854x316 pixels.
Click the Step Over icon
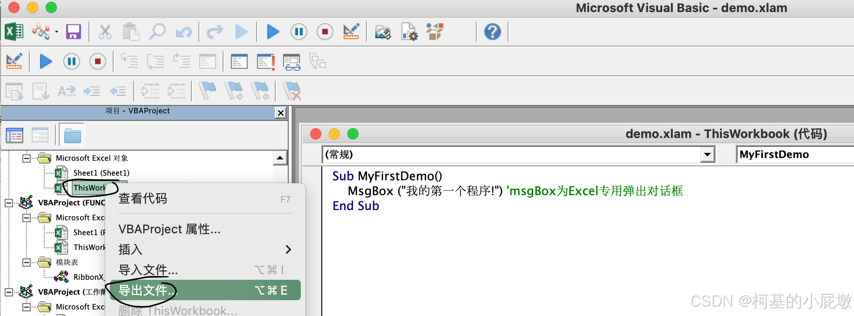156,61
